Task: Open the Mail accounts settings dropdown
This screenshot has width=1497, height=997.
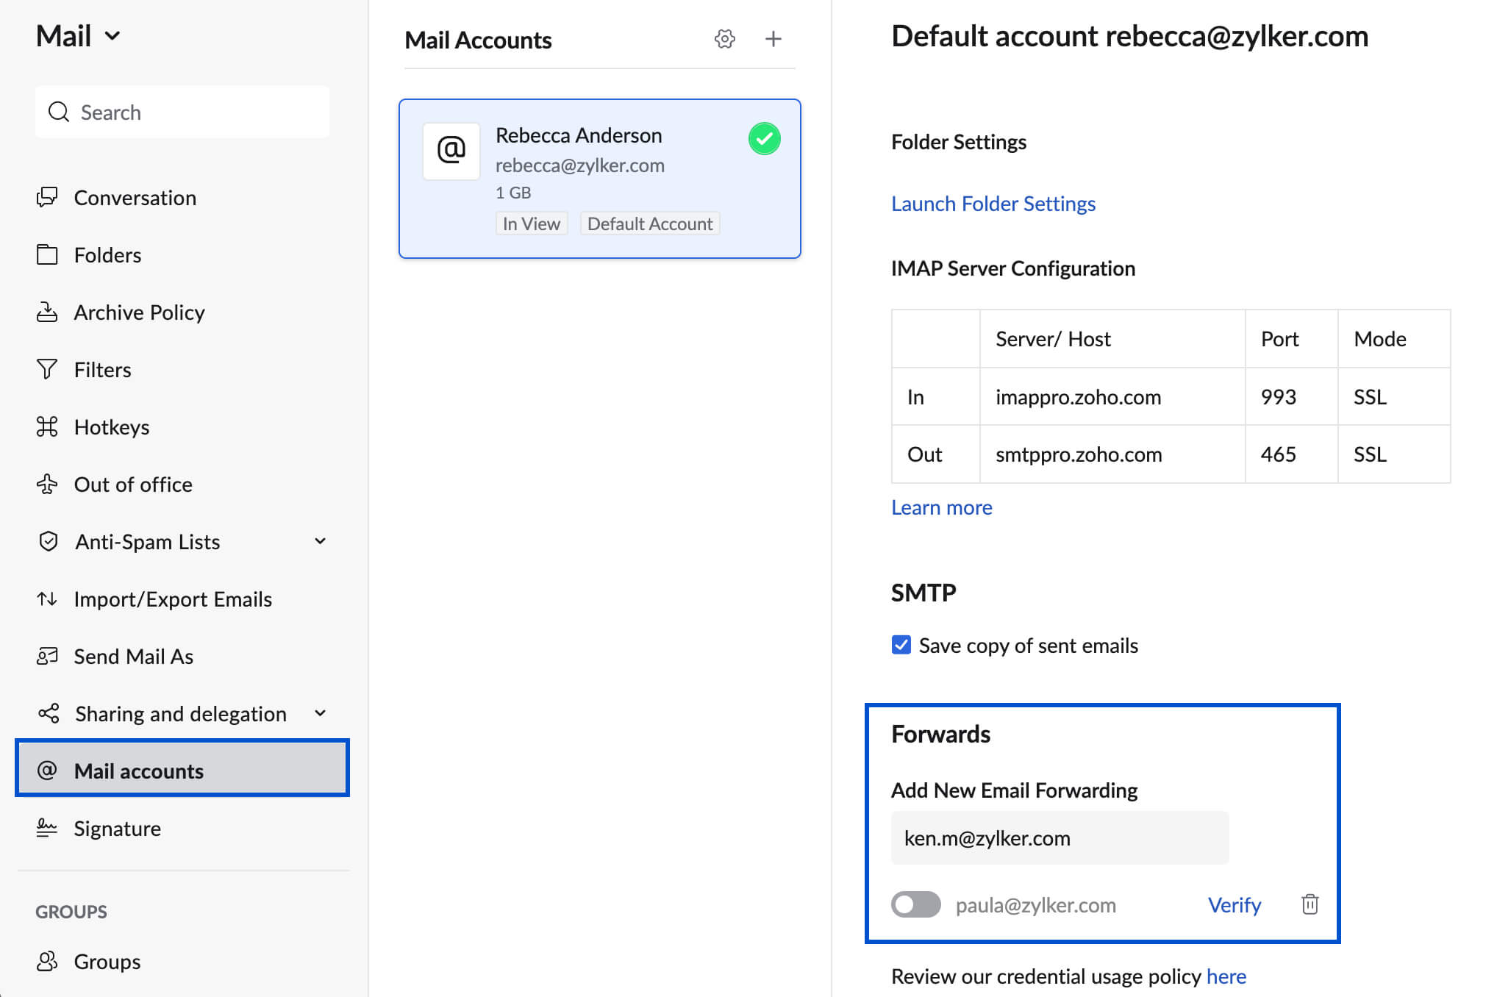Action: 724,37
